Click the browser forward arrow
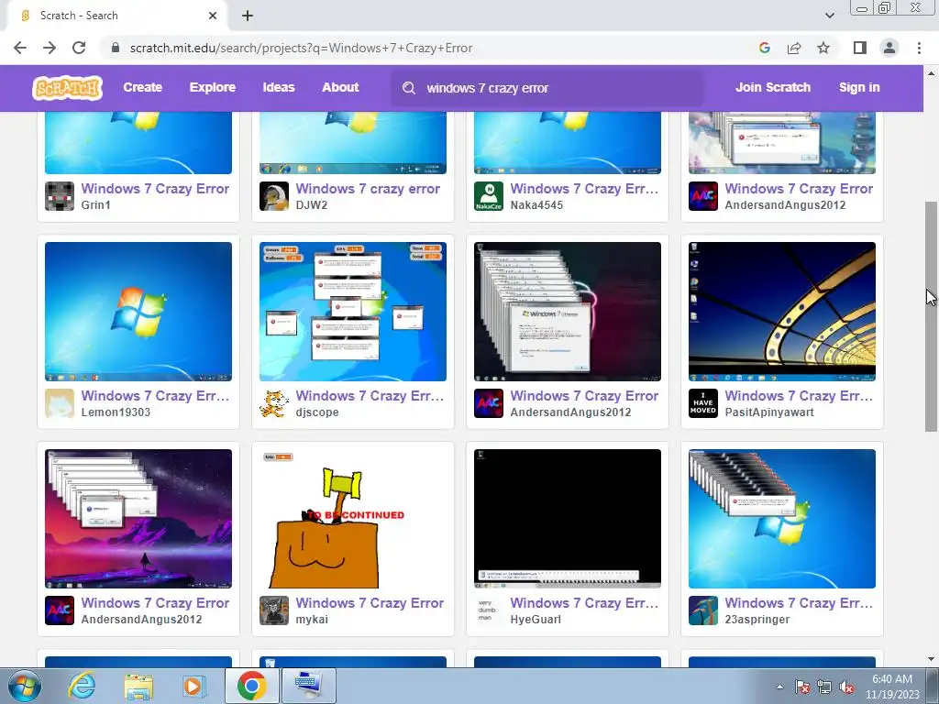Image resolution: width=939 pixels, height=704 pixels. 50,48
